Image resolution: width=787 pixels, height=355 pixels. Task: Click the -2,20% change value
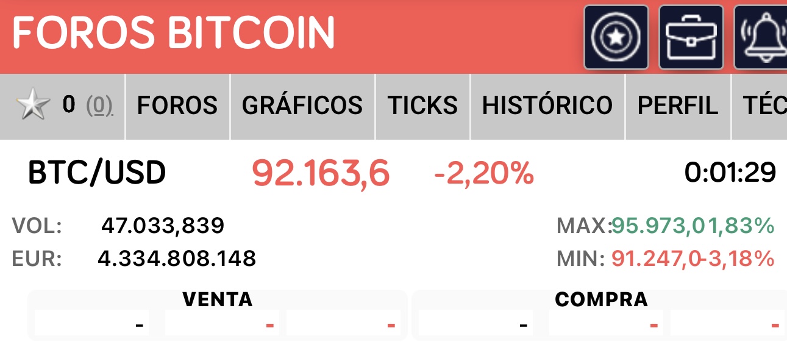coord(484,174)
